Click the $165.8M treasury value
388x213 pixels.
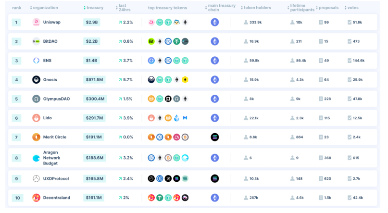click(95, 178)
